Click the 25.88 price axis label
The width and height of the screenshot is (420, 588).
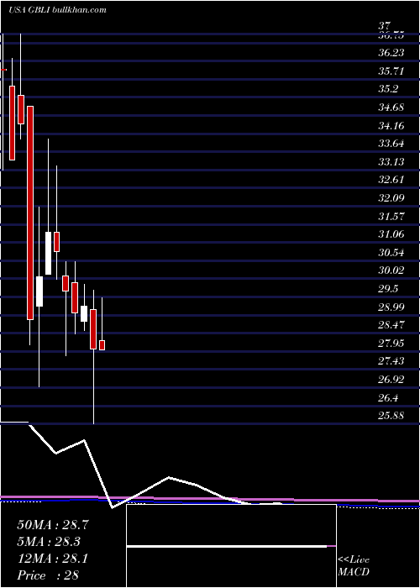[x=391, y=416]
